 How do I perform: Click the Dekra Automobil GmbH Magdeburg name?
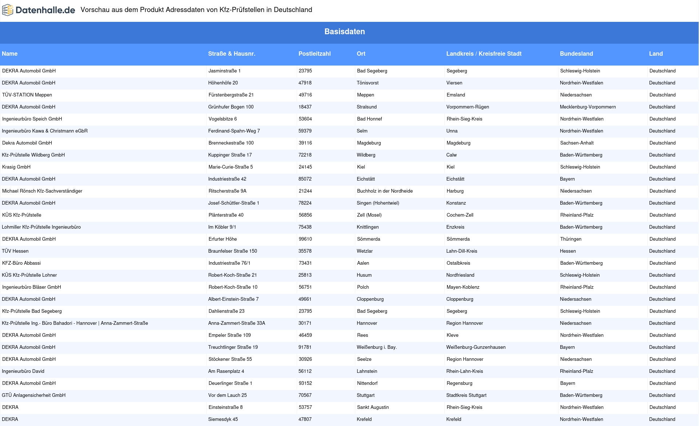pyautogui.click(x=27, y=143)
